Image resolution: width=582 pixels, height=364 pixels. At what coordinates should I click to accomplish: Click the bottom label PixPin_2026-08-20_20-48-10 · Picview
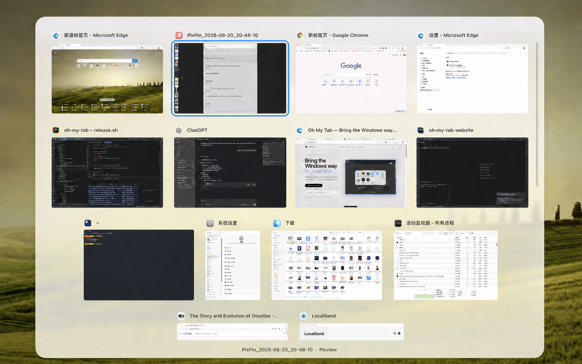pos(289,350)
